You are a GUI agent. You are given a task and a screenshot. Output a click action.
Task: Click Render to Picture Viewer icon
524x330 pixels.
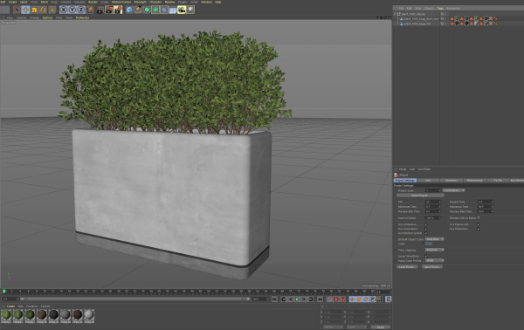tap(109, 10)
